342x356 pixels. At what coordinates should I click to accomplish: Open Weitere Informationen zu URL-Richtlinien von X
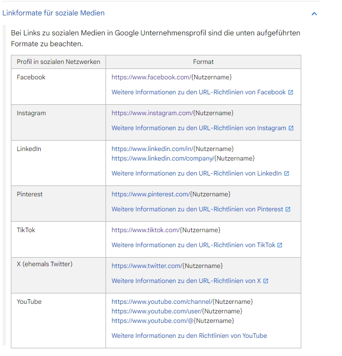pyautogui.click(x=186, y=281)
